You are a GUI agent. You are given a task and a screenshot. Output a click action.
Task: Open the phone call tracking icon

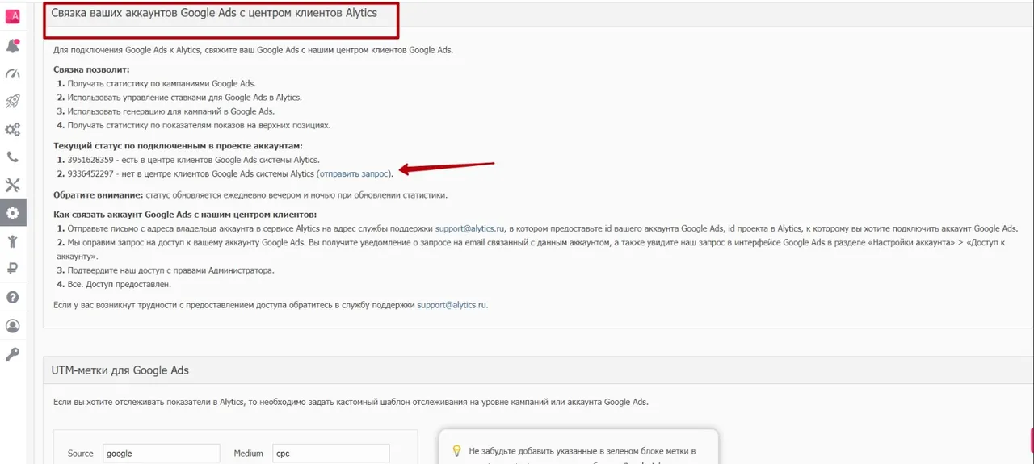coord(13,157)
